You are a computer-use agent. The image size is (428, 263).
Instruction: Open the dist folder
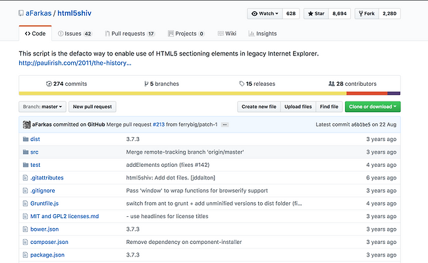[35, 139]
